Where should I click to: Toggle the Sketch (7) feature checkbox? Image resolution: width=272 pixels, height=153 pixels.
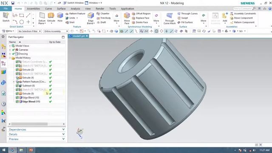17,90
